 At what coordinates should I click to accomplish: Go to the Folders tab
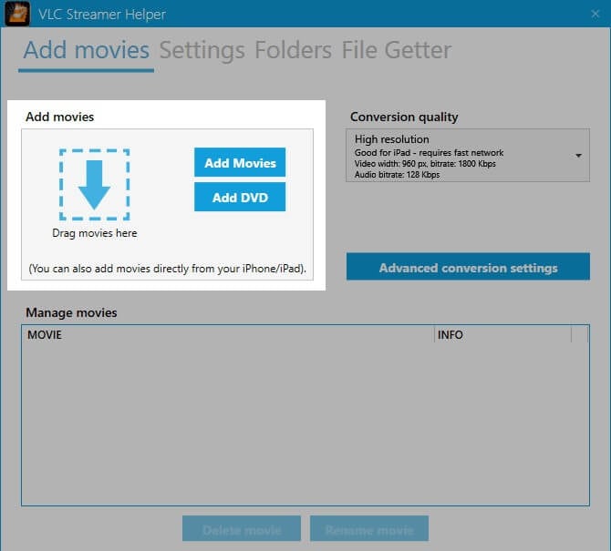tap(293, 50)
